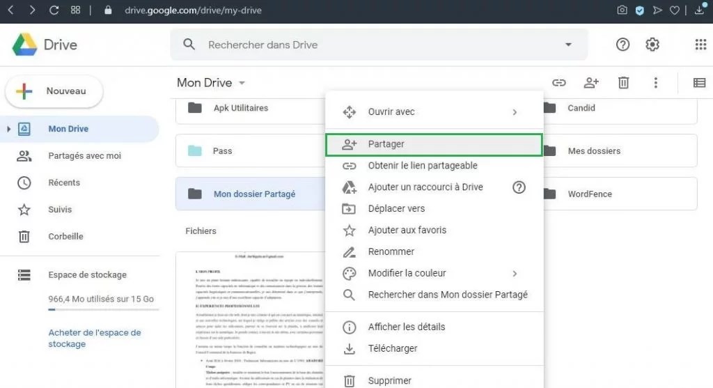Open the Google apps grid

(700, 45)
